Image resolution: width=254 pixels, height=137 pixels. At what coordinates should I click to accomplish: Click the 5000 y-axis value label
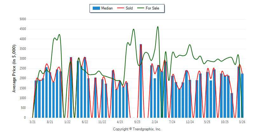[x=23, y=19]
